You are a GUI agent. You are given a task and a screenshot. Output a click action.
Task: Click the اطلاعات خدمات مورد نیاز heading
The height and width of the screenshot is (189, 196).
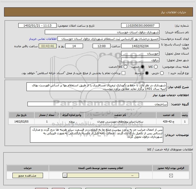click(x=171, y=95)
